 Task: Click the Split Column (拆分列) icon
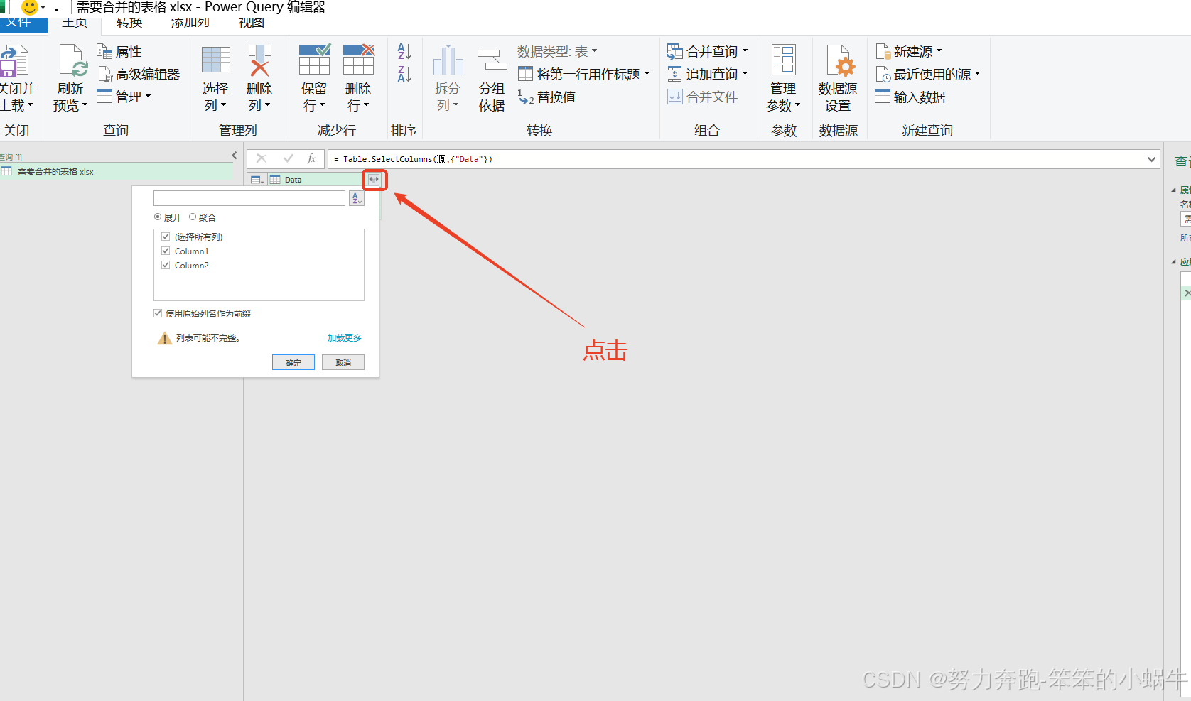tap(448, 60)
